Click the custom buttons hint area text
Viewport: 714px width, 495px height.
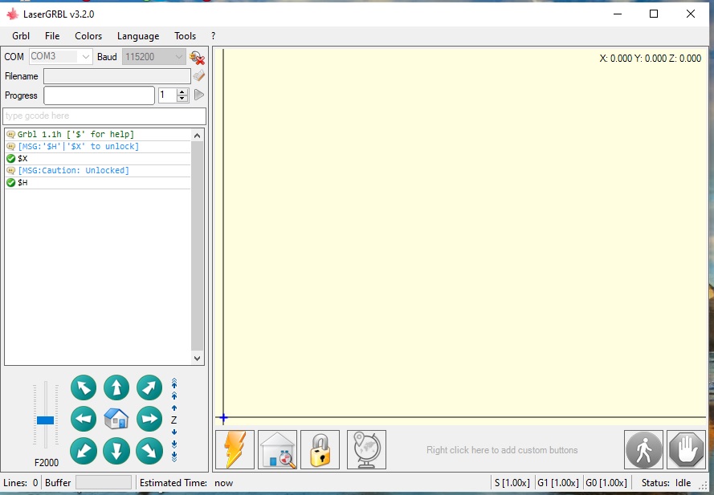pyautogui.click(x=502, y=450)
